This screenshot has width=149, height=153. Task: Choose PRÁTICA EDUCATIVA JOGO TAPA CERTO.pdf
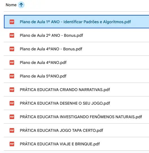(61, 130)
